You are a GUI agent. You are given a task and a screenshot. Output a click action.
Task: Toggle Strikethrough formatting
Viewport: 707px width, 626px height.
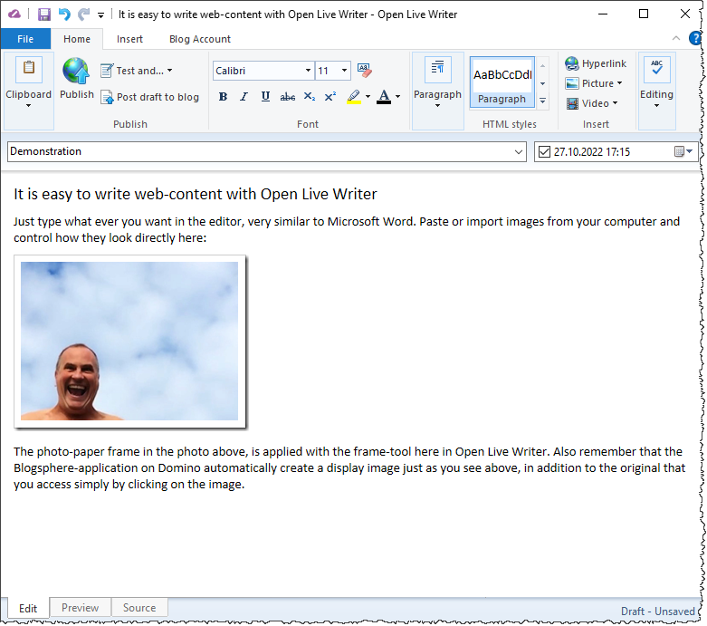click(287, 97)
